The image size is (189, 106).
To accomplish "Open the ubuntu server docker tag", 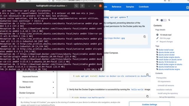I will 167,55.
